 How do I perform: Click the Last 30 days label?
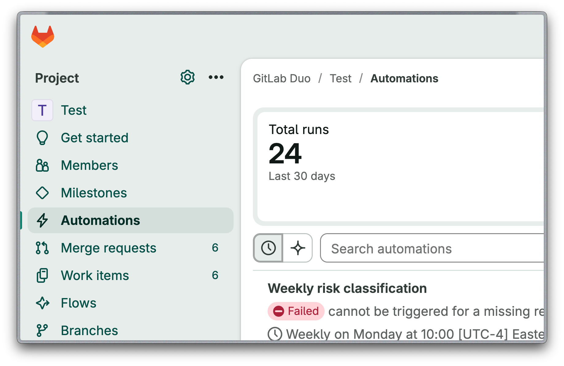302,176
